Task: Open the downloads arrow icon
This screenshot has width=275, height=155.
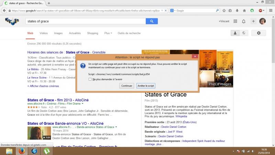Action: point(237,11)
